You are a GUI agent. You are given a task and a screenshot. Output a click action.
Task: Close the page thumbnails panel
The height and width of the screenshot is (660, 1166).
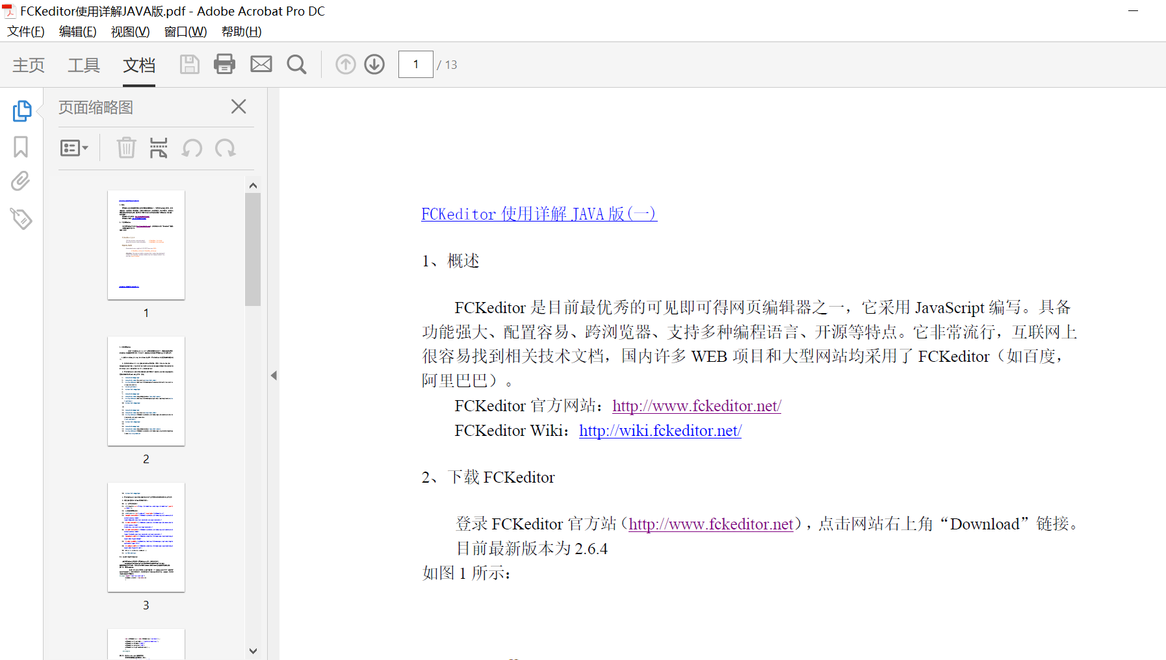point(239,107)
